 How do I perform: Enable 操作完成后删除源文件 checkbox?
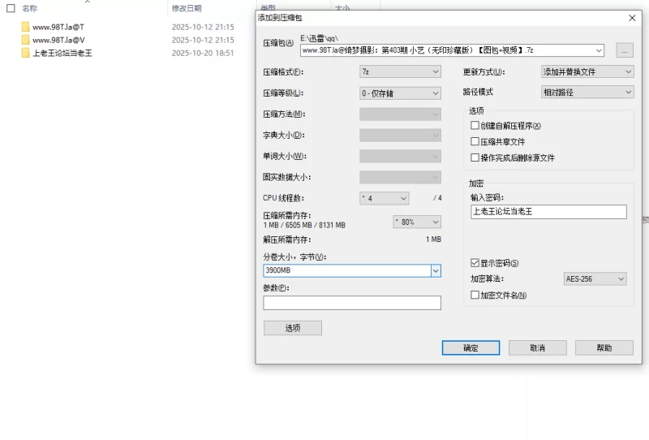475,158
